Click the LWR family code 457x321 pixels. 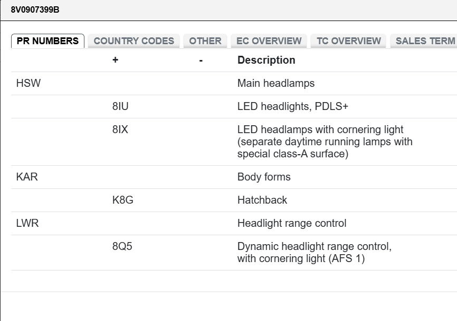[x=27, y=223]
